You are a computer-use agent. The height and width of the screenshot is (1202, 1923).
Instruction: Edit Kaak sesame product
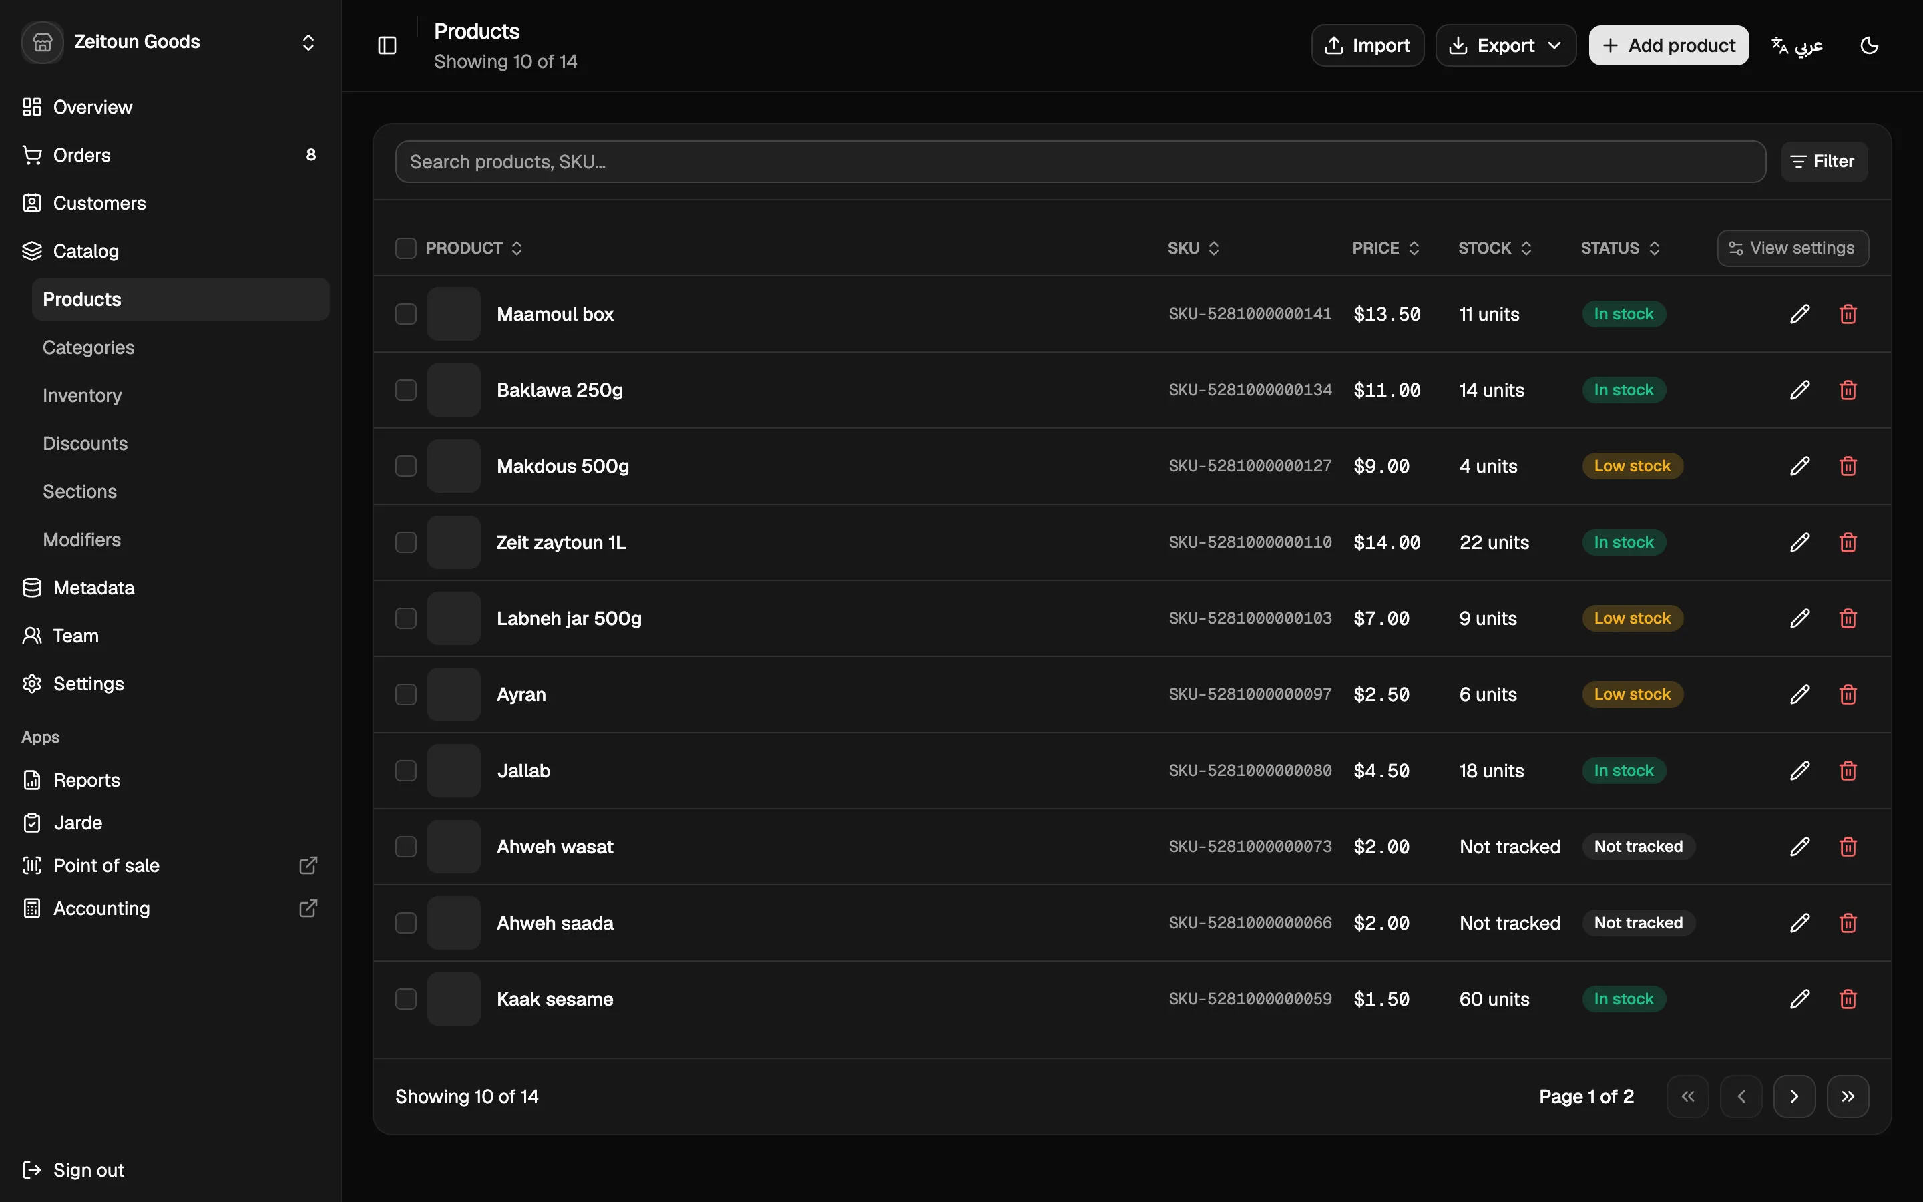(1800, 999)
